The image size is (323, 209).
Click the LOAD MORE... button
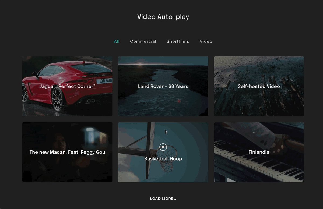click(163, 199)
